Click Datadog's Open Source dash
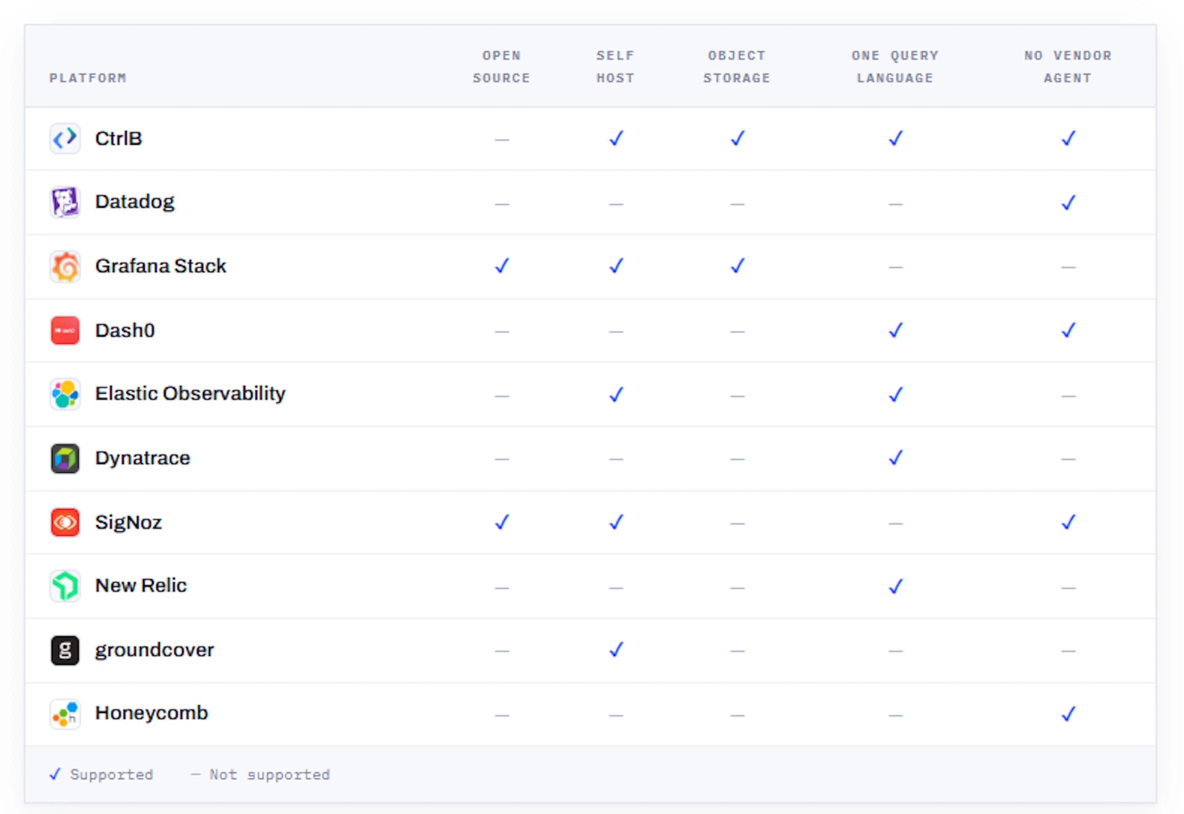The height and width of the screenshot is (814, 1184). coord(502,204)
